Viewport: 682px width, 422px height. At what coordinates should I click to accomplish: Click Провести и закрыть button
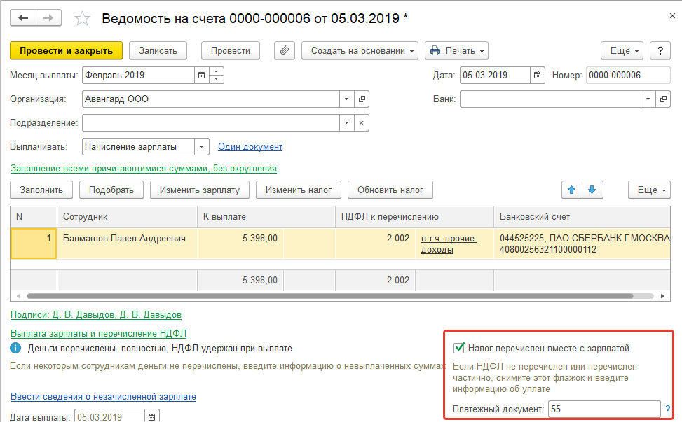point(66,51)
